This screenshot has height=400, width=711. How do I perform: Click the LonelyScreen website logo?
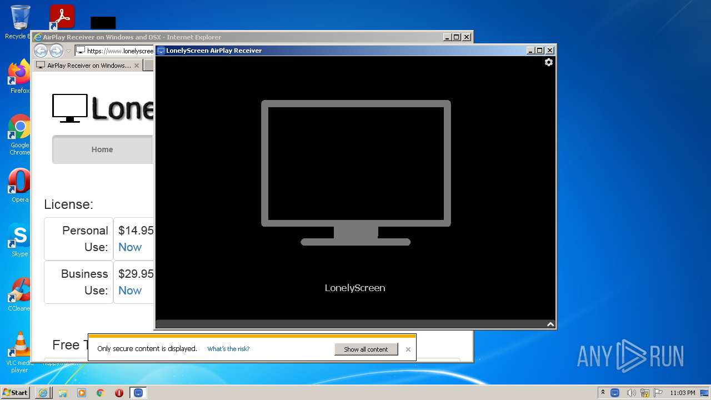click(103, 108)
